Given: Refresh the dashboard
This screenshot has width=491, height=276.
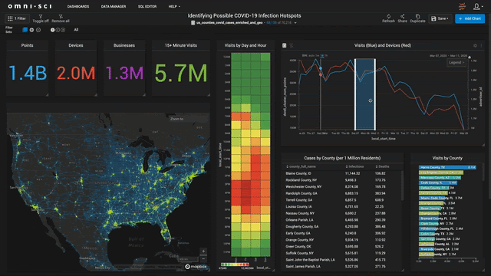Looking at the screenshot, I should 388,18.
